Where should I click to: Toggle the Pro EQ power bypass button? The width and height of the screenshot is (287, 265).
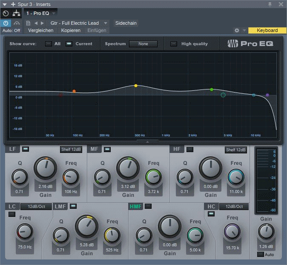(x=6, y=23)
